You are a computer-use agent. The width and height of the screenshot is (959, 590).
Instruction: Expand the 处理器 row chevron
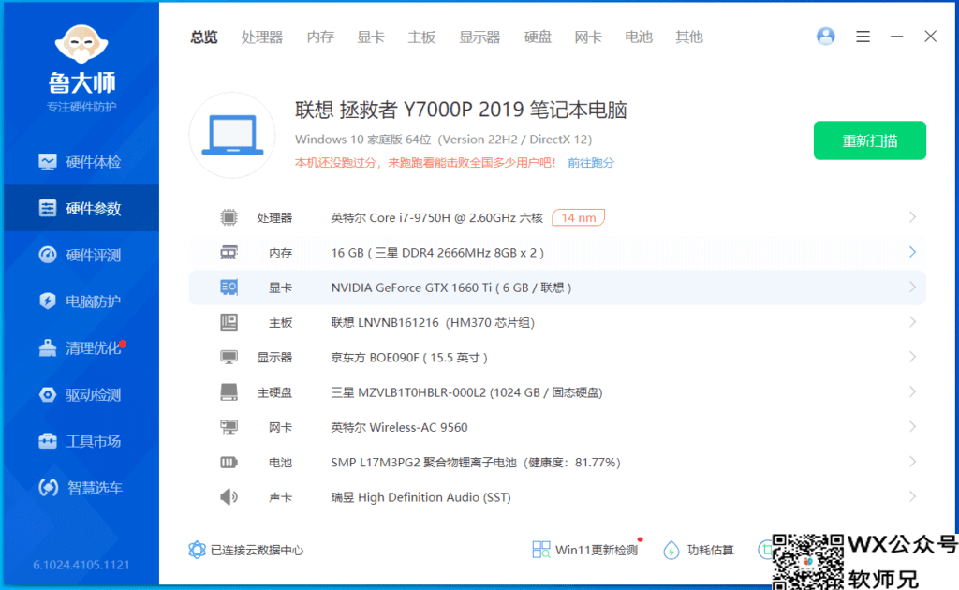coord(912,217)
